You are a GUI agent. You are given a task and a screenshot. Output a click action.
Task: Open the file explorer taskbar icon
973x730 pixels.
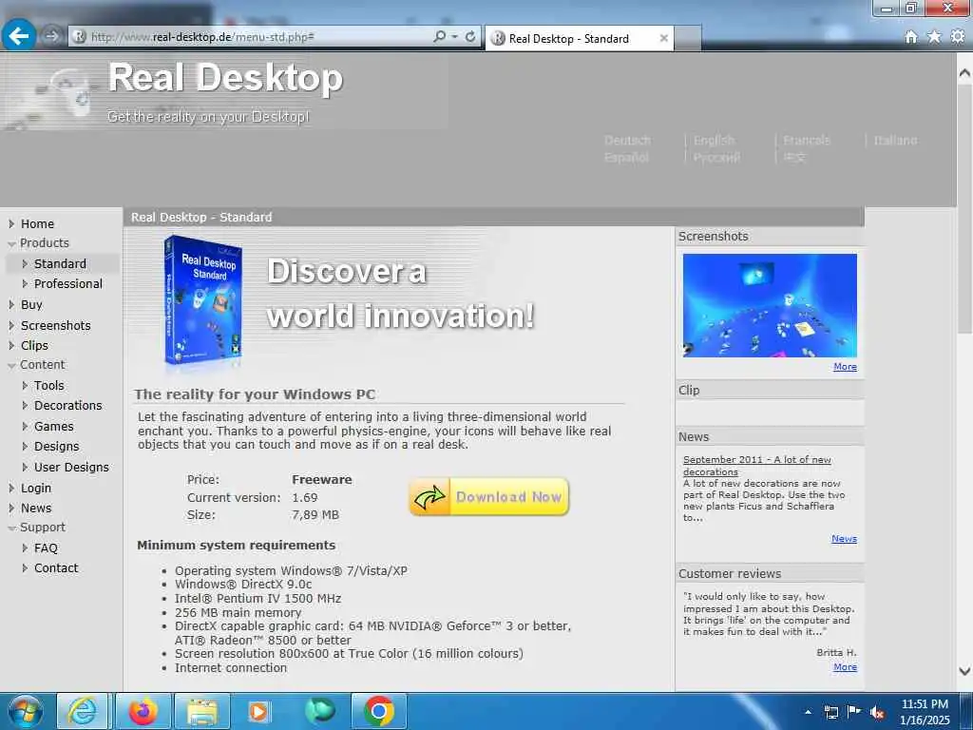coord(202,711)
